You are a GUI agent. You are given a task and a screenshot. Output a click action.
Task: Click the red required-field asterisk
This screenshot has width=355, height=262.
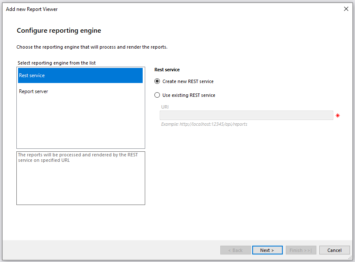(x=338, y=115)
